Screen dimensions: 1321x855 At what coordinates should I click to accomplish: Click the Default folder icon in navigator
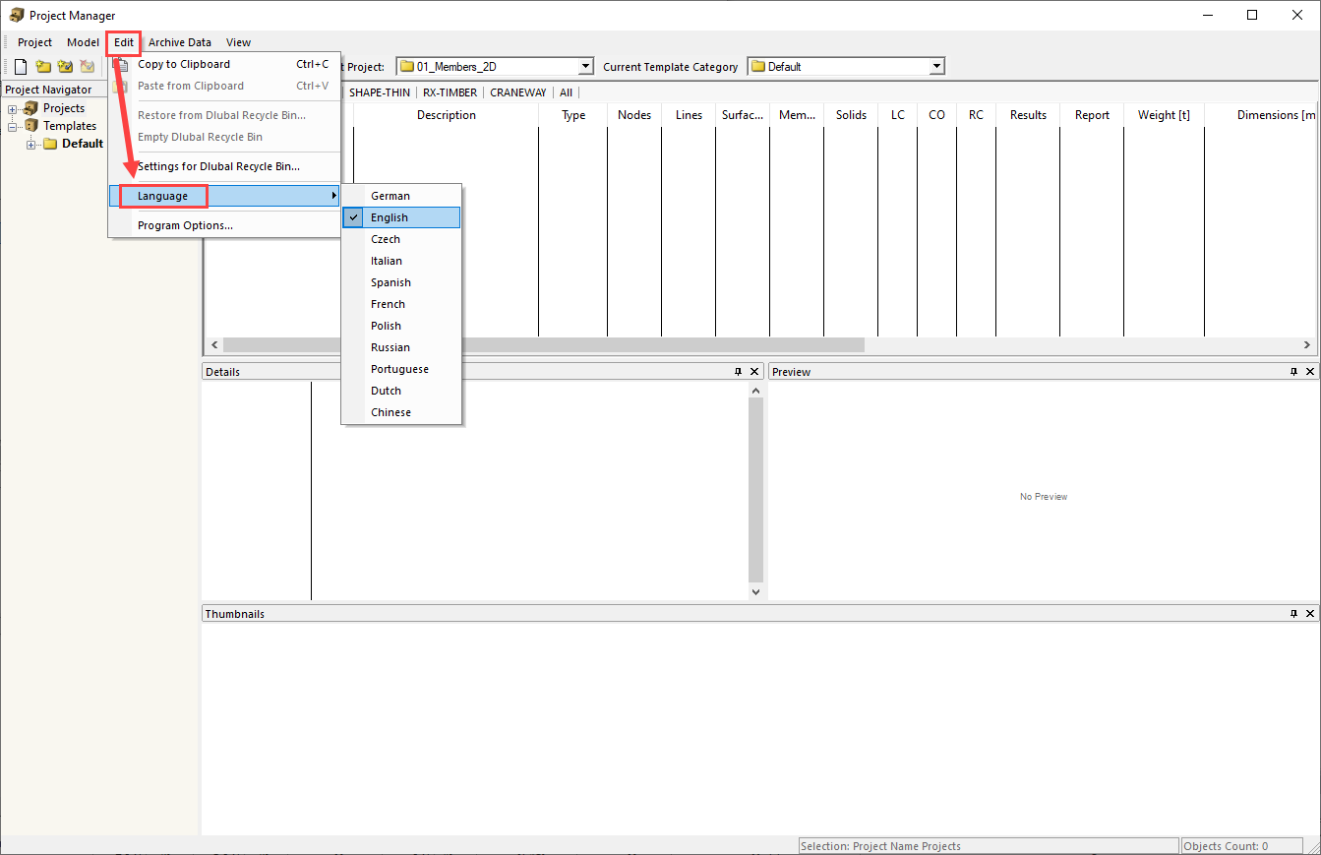click(x=50, y=144)
